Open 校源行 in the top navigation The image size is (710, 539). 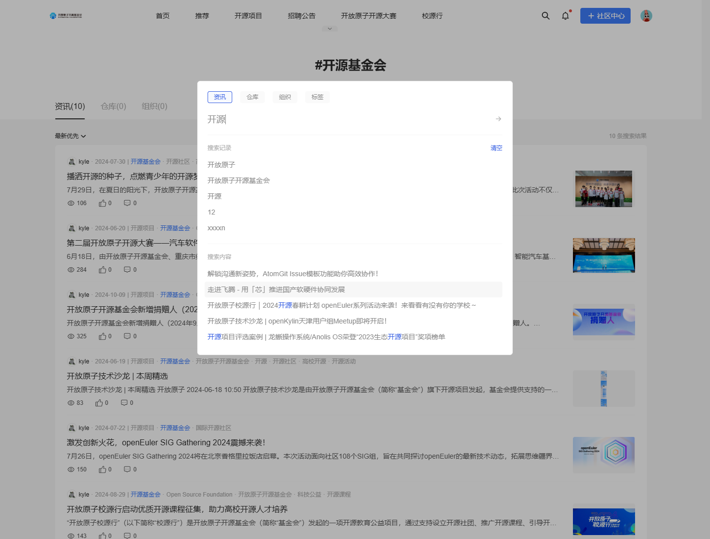coord(432,16)
